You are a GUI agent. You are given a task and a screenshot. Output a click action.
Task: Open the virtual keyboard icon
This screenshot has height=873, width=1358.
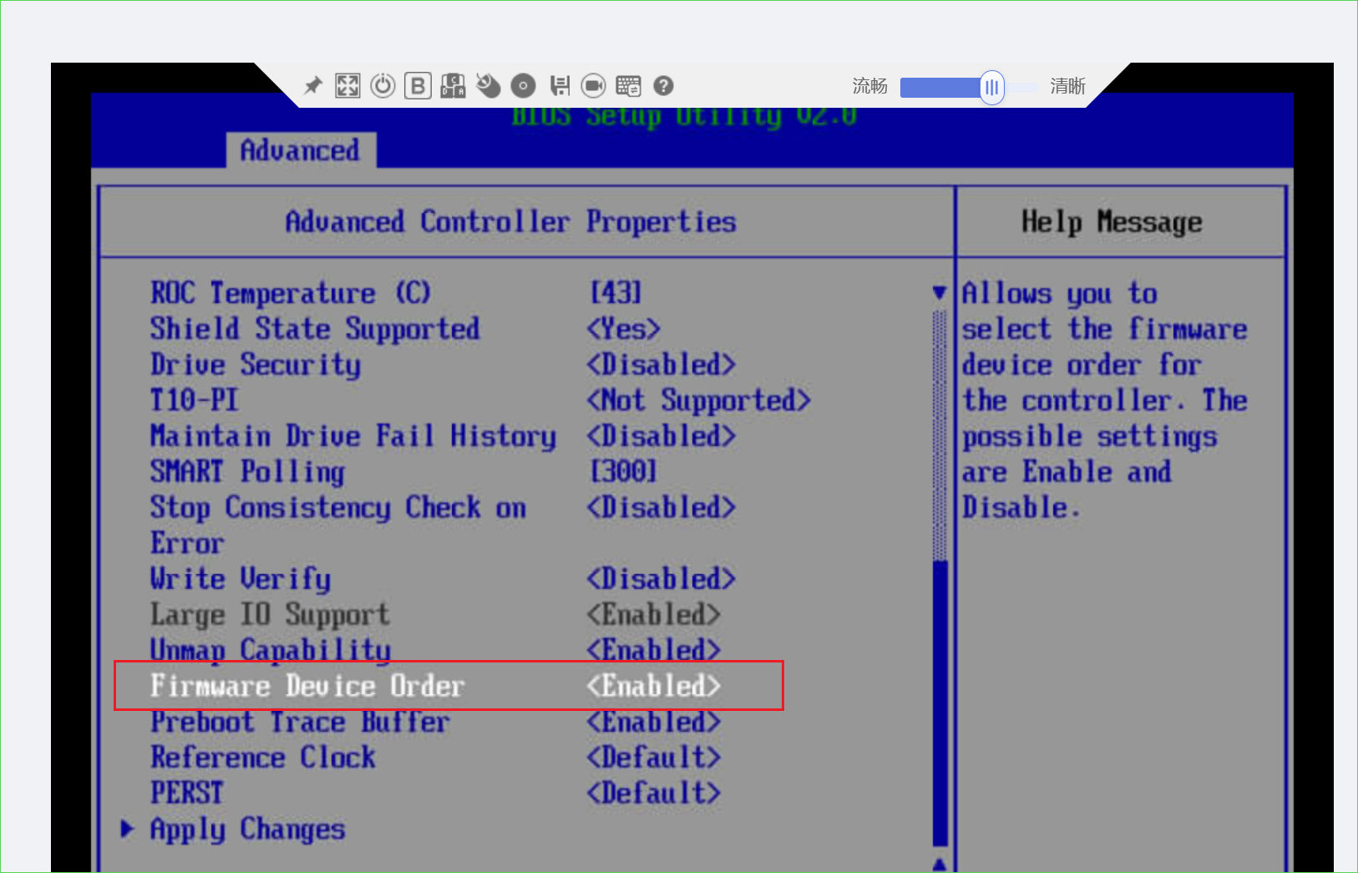pos(628,85)
